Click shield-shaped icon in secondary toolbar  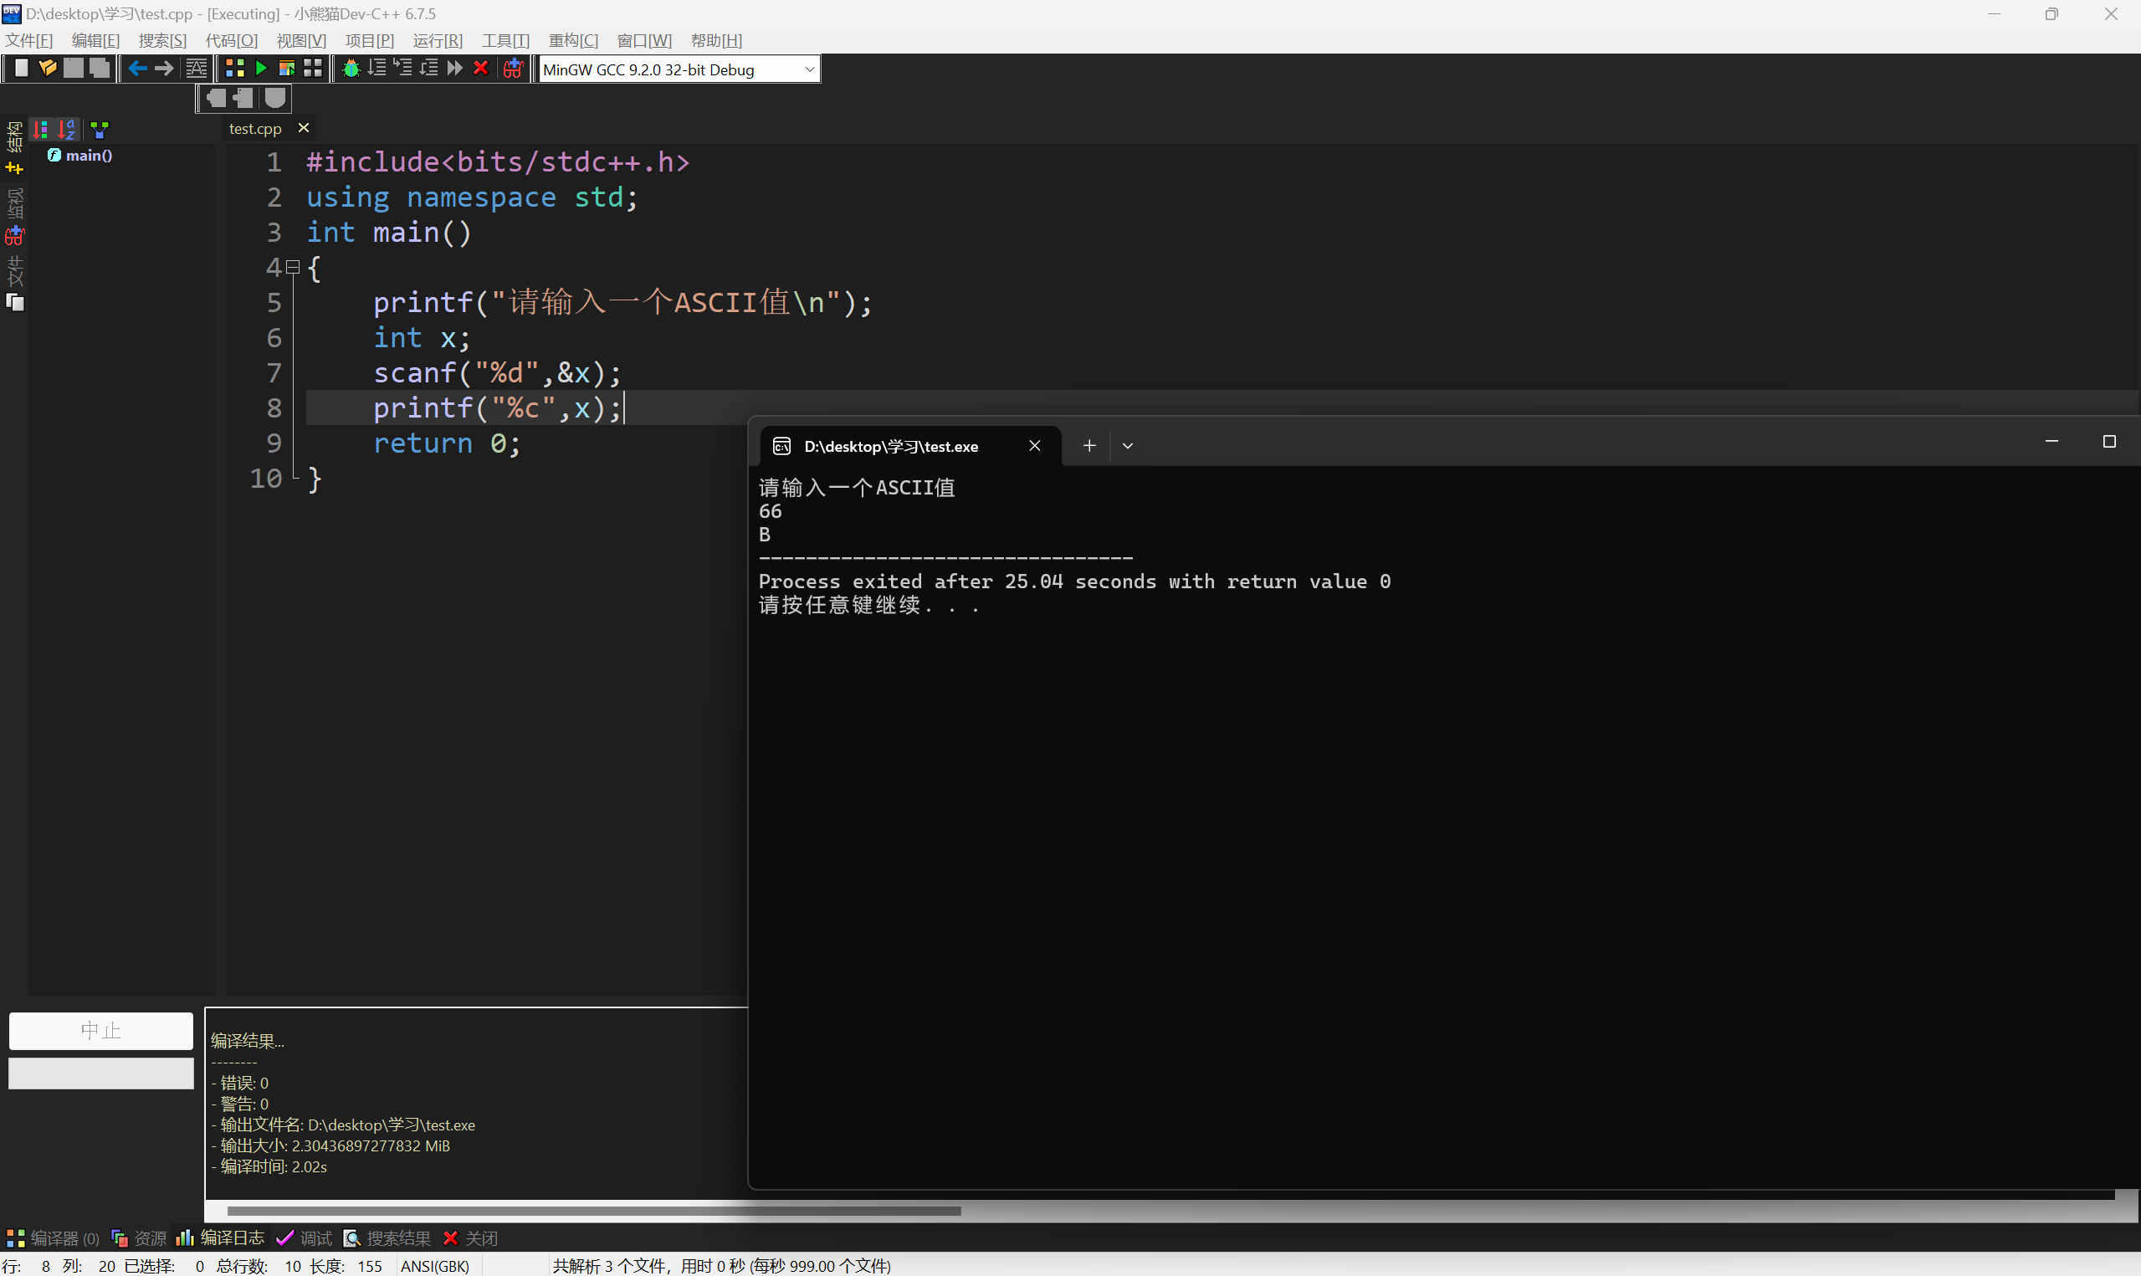tap(274, 99)
